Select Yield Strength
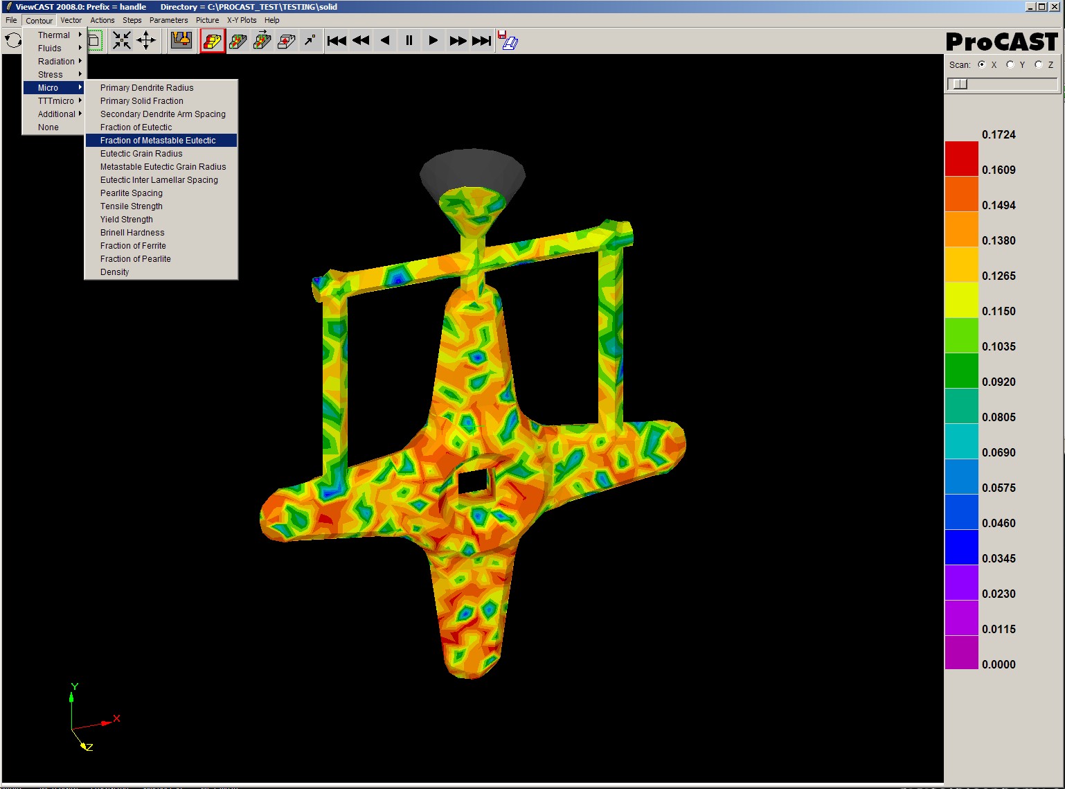 [161, 220]
